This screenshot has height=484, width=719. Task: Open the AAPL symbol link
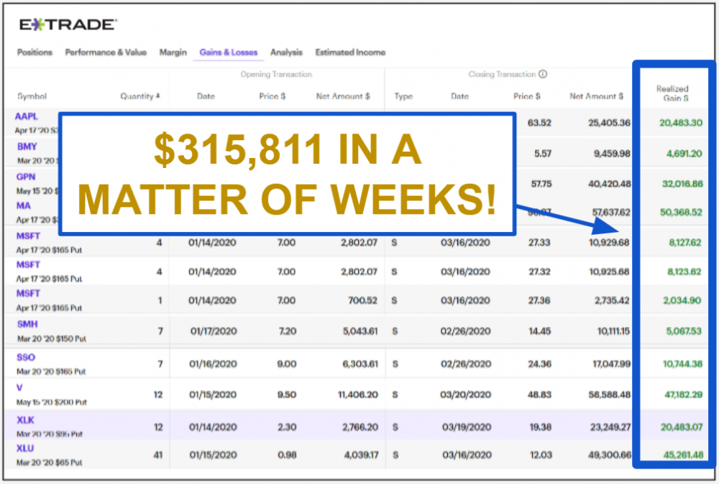point(26,116)
